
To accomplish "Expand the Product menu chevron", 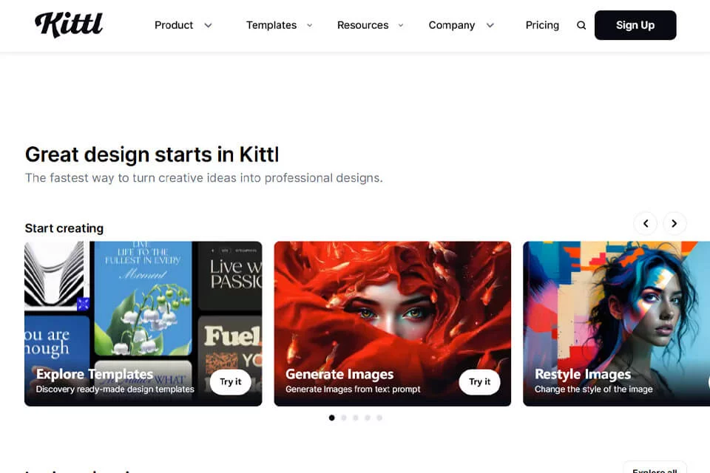I will 208,25.
